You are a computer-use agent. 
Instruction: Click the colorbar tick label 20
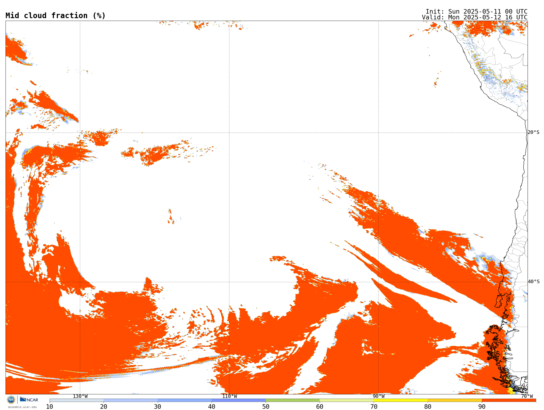[104, 406]
